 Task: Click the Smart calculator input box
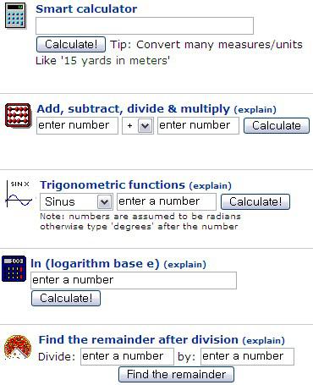click(145, 25)
